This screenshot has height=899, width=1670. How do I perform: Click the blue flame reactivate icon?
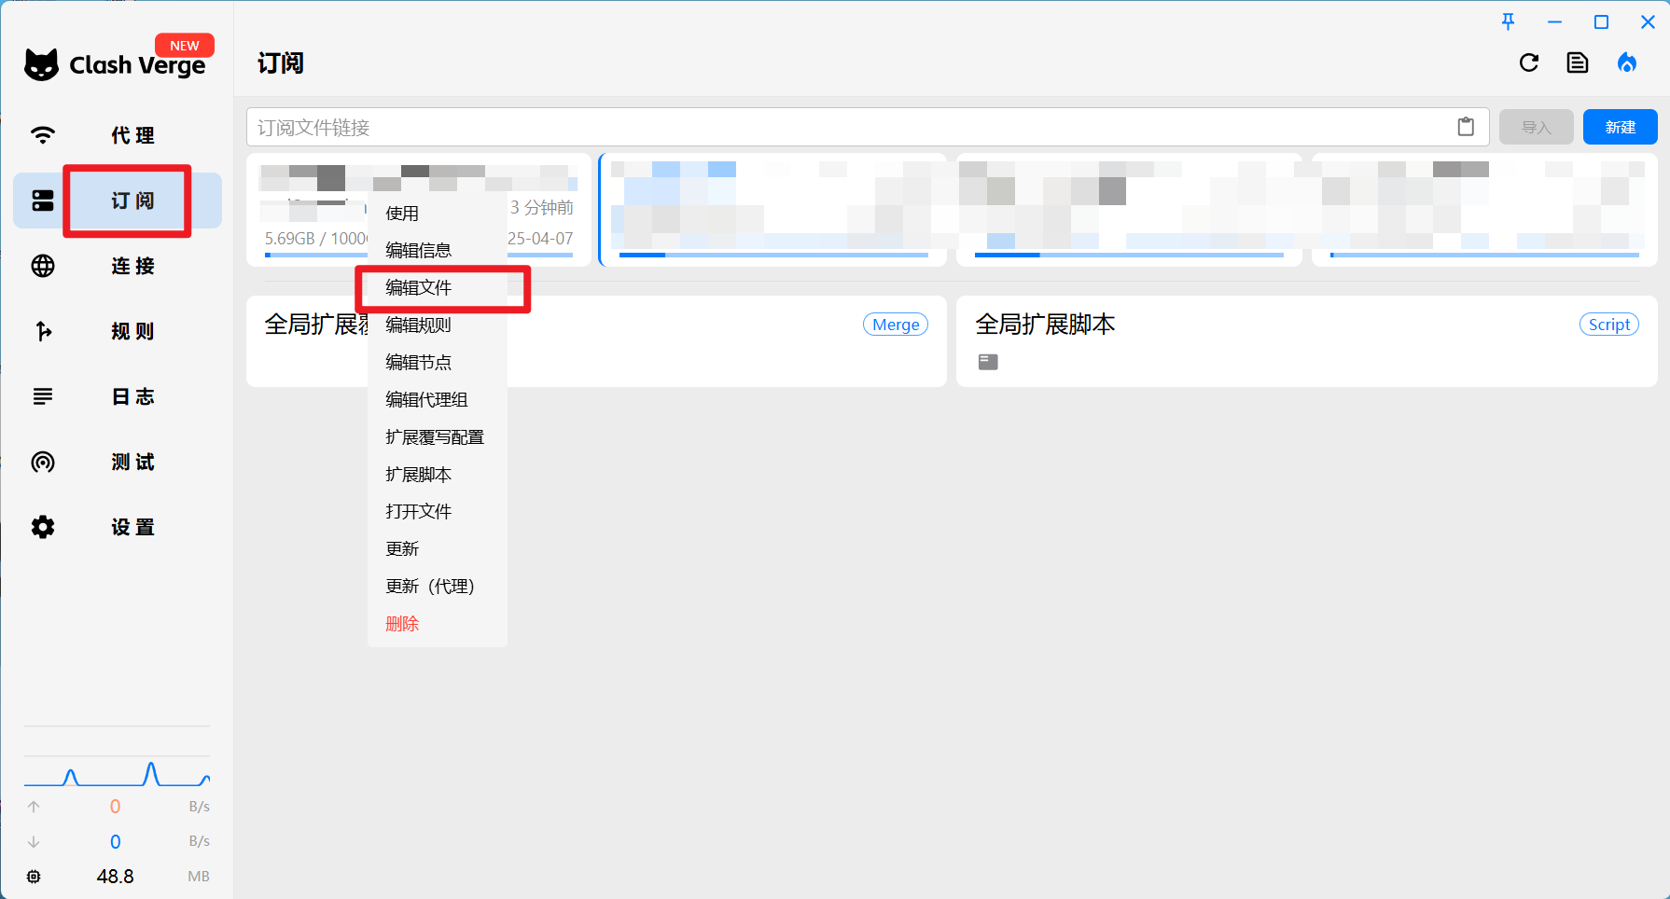pyautogui.click(x=1627, y=62)
